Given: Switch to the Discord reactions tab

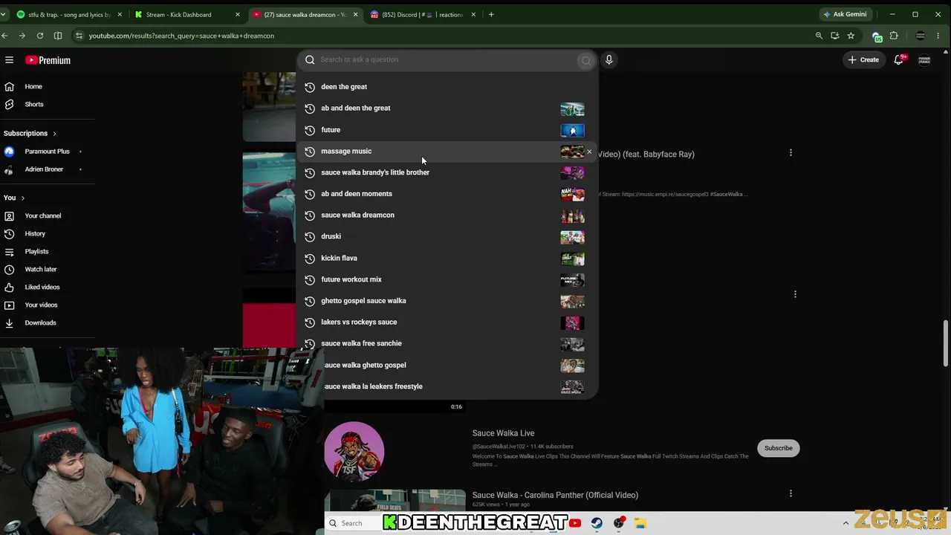Looking at the screenshot, I should click(x=423, y=14).
